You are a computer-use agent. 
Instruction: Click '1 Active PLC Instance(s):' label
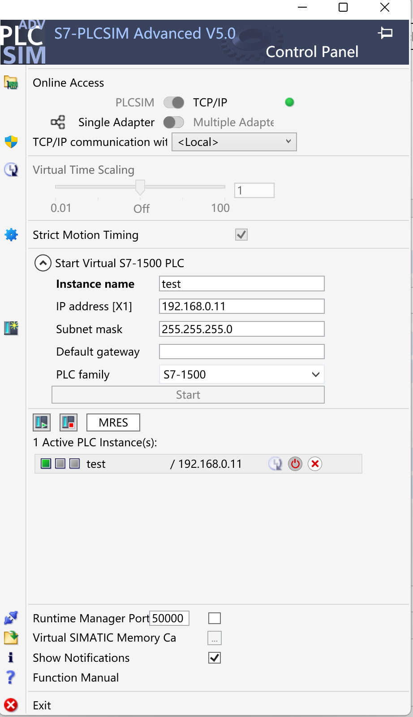pyautogui.click(x=95, y=442)
